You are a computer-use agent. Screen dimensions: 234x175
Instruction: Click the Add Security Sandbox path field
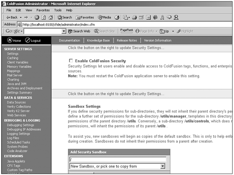point(118,159)
